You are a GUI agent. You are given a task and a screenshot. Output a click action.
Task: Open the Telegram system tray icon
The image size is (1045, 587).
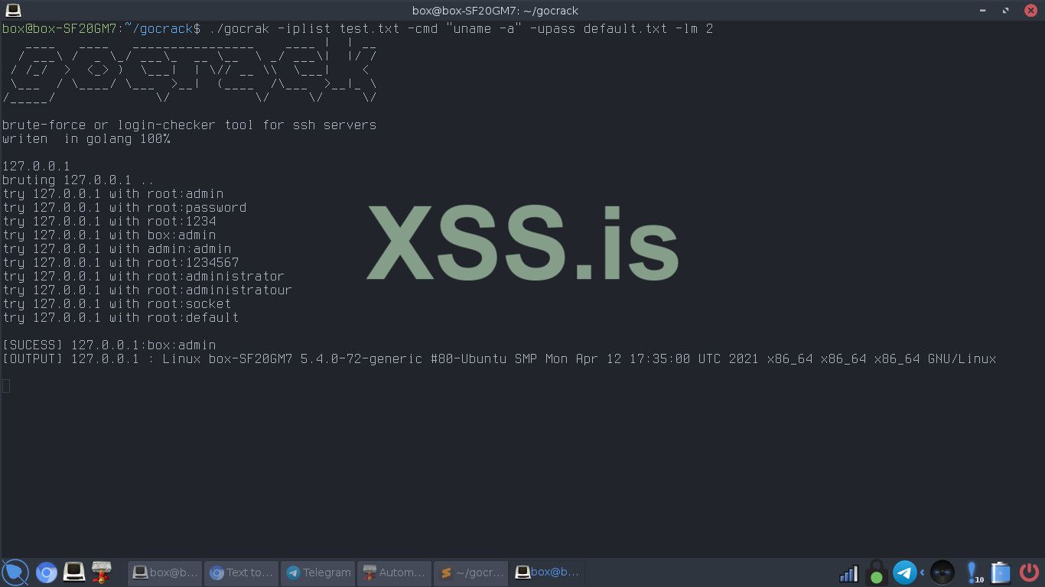click(905, 572)
